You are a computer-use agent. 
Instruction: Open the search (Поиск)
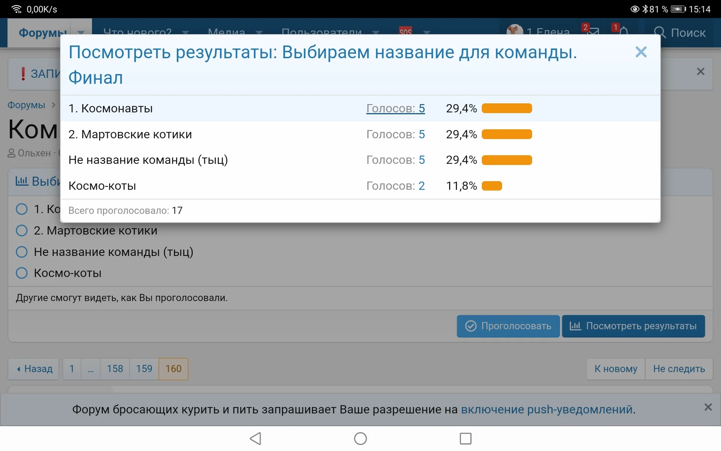[x=682, y=33]
